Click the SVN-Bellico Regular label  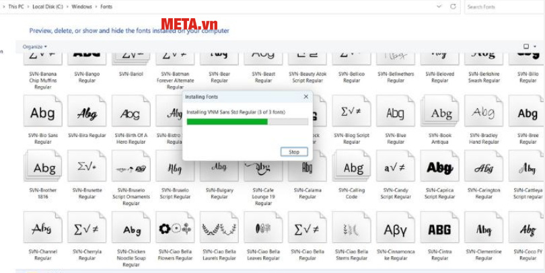point(351,77)
